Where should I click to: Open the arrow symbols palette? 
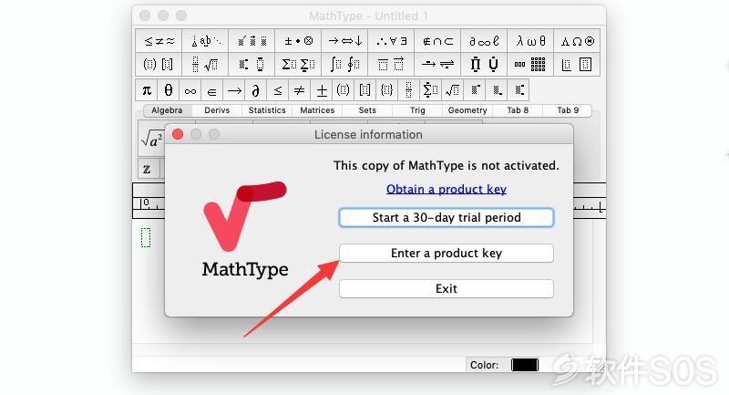coord(344,41)
